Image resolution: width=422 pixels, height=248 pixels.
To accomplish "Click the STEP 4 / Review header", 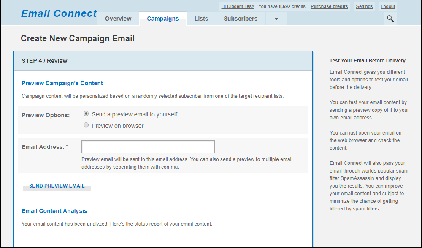I will pyautogui.click(x=45, y=61).
